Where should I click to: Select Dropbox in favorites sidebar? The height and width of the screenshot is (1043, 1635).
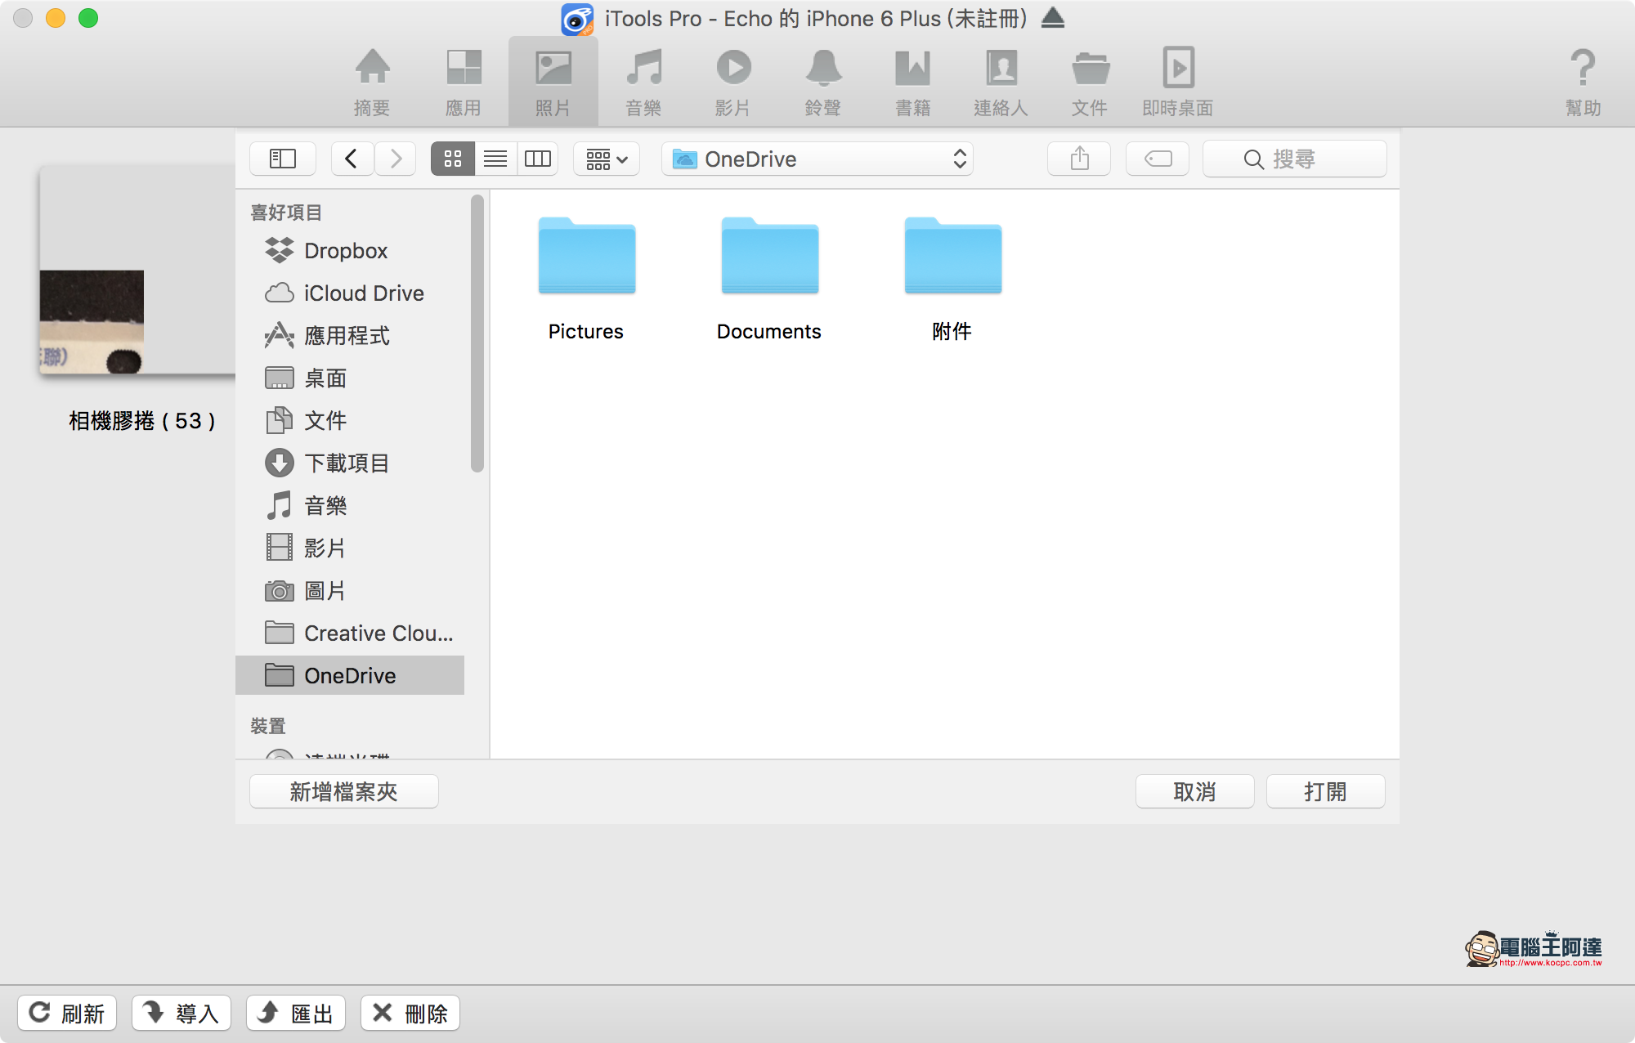[345, 251]
